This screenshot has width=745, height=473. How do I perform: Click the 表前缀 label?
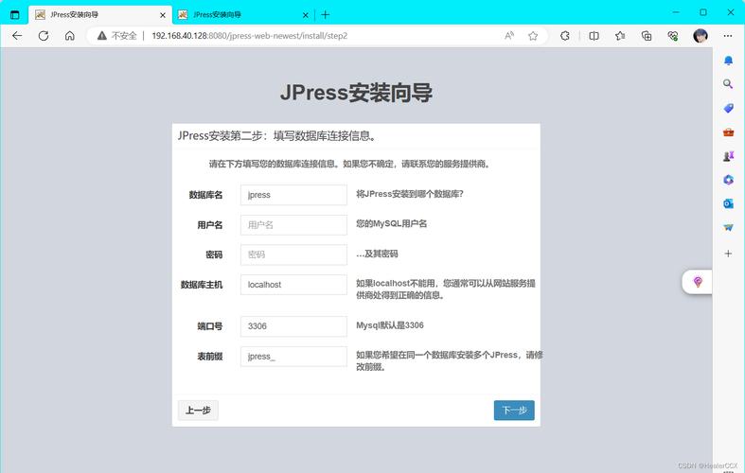tap(210, 357)
